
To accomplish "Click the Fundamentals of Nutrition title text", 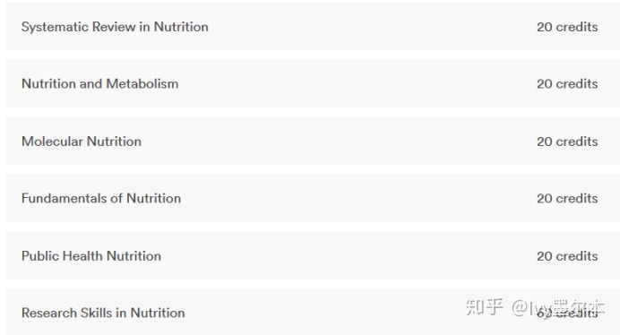I will pyautogui.click(x=101, y=198).
